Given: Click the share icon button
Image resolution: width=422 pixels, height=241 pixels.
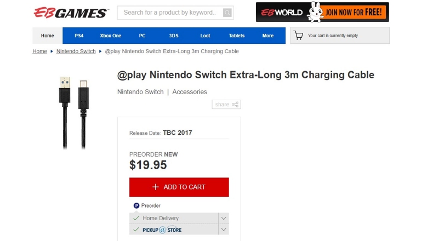Looking at the screenshot, I should 226,105.
